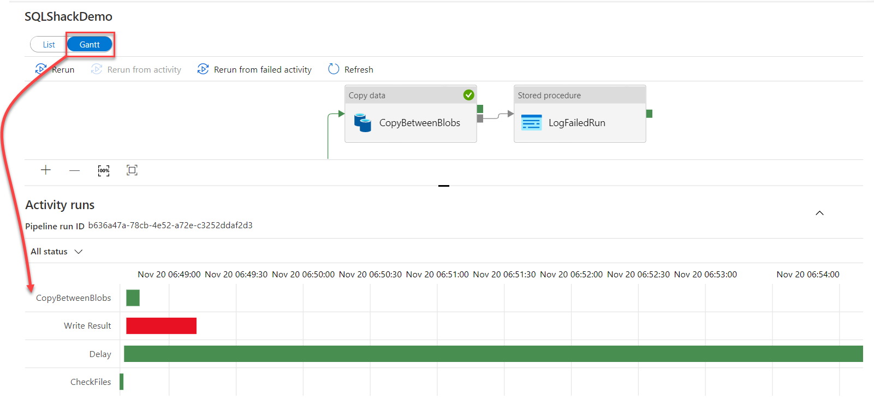The width and height of the screenshot is (874, 404).
Task: Click the Rerun from failed activity label
Action: coord(263,70)
